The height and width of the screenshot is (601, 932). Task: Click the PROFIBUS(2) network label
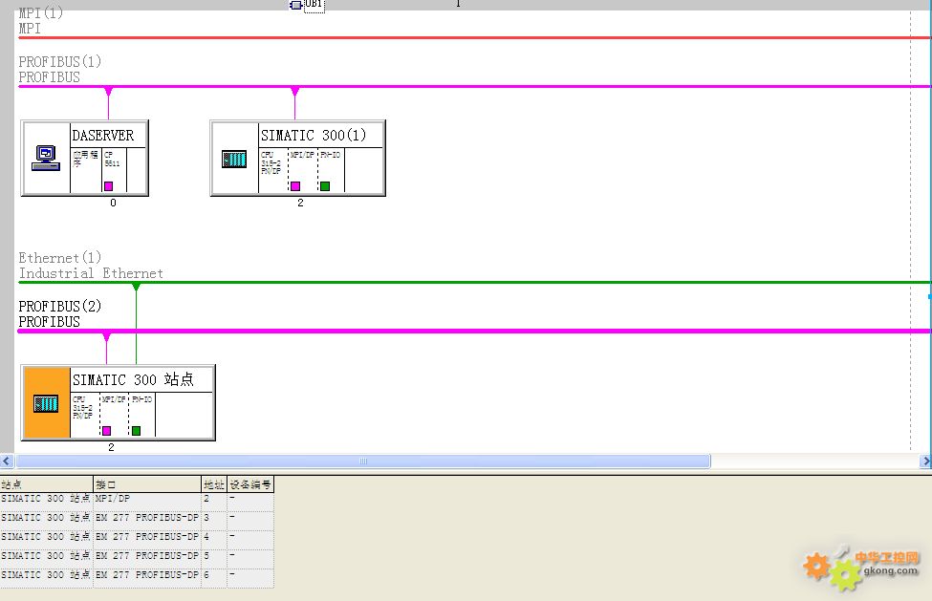pyautogui.click(x=60, y=307)
